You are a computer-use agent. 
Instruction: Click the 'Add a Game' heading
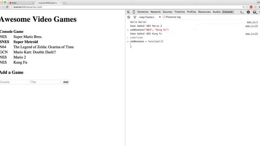[12, 72]
